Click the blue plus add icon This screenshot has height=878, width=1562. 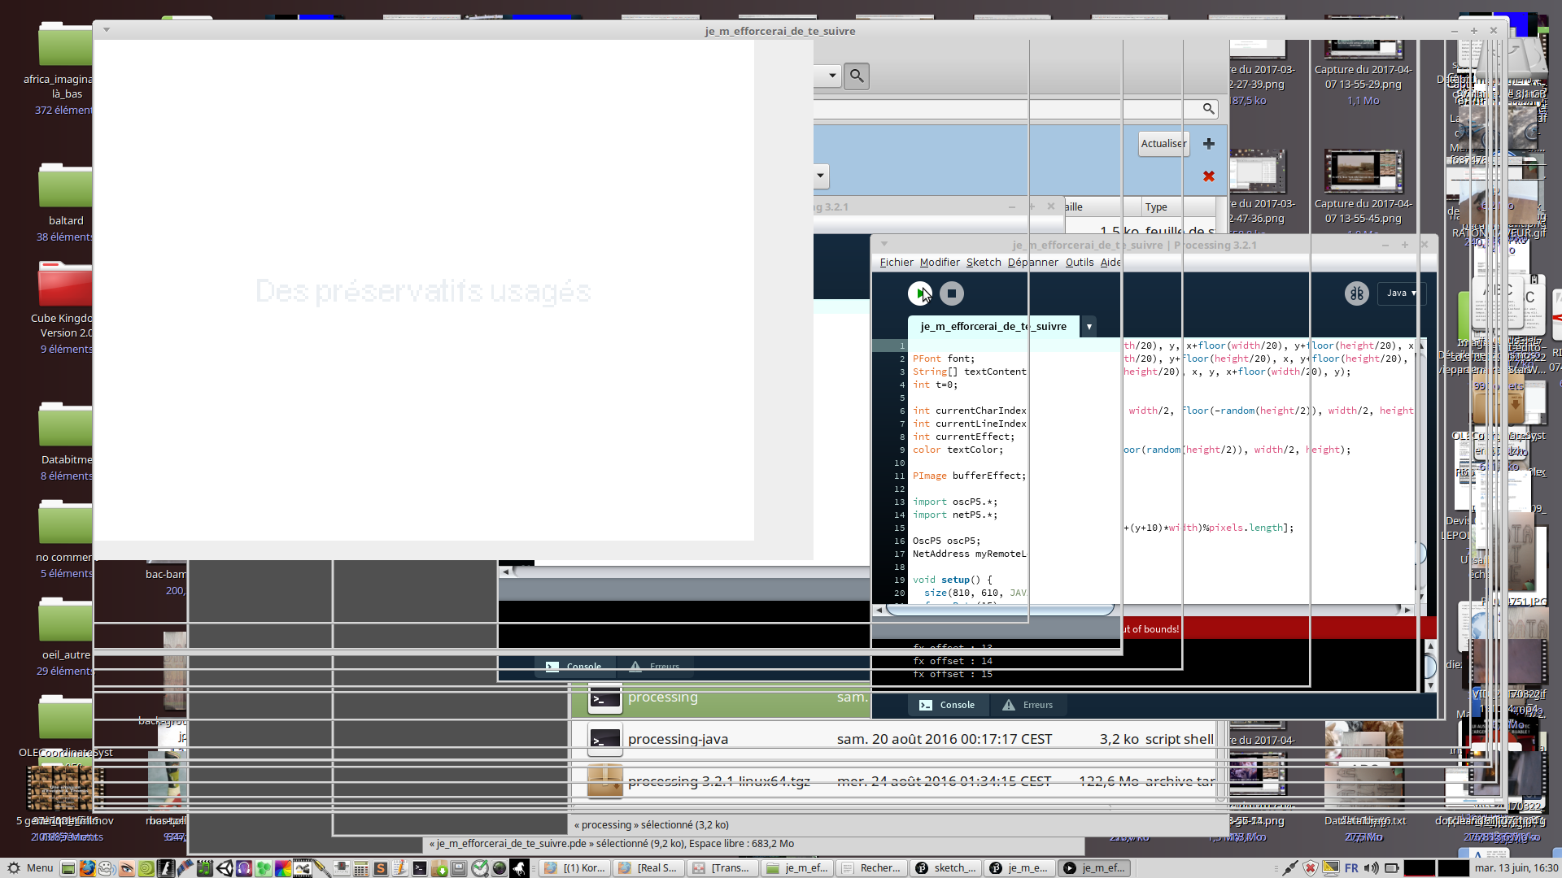point(1209,144)
